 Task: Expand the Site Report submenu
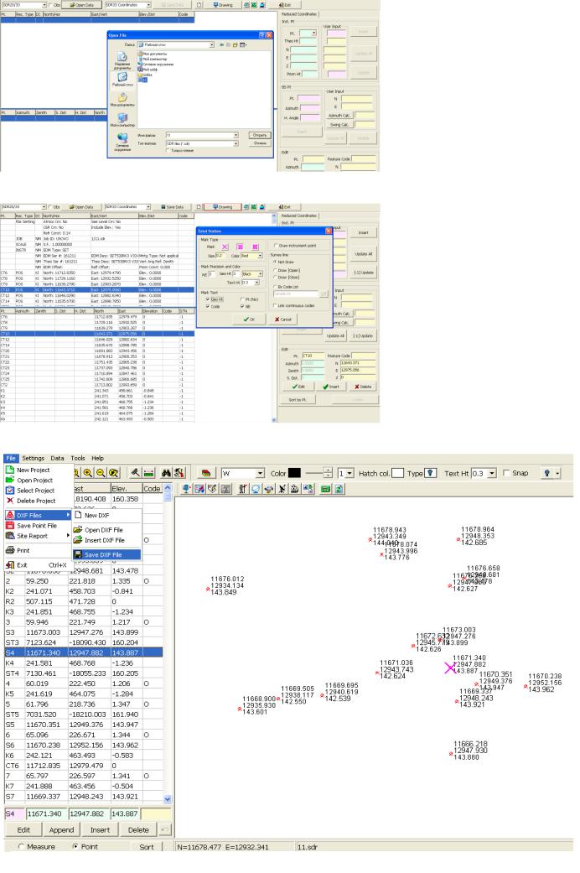[x=39, y=536]
